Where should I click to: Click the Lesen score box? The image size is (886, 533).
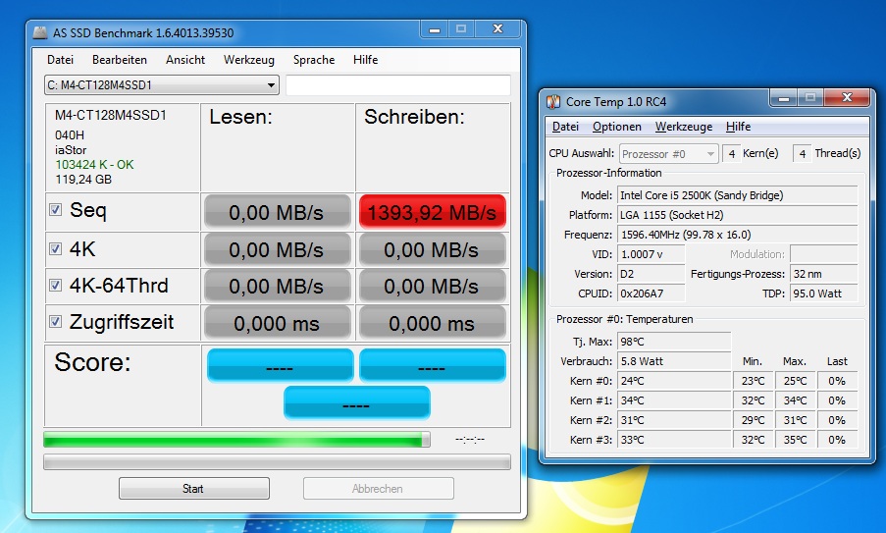tap(280, 366)
